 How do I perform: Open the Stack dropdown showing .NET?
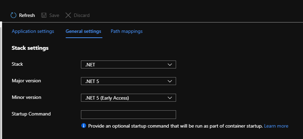128,65
